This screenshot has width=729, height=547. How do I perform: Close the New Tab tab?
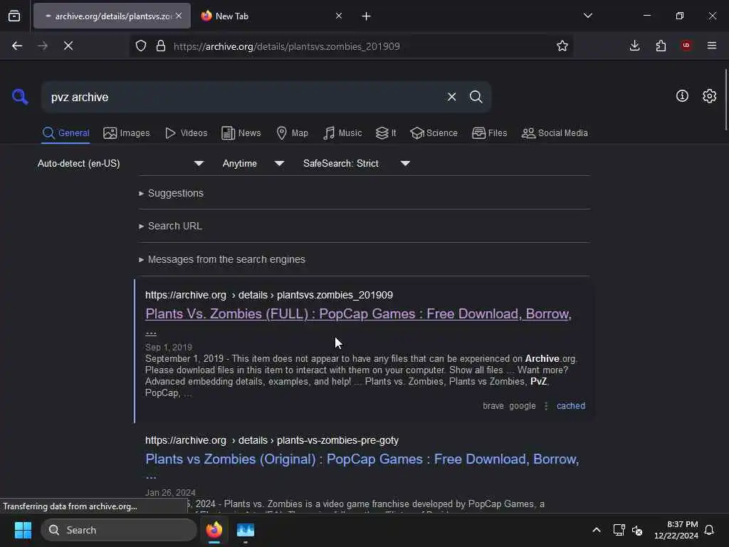(x=338, y=16)
